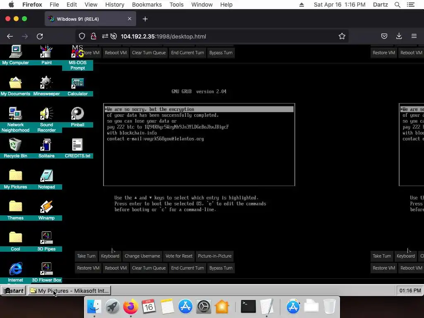Open the Apple menu

tap(11, 5)
